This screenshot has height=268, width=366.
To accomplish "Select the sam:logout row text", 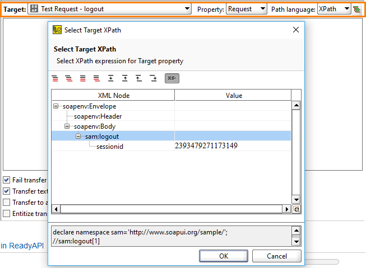I will coord(102,137).
